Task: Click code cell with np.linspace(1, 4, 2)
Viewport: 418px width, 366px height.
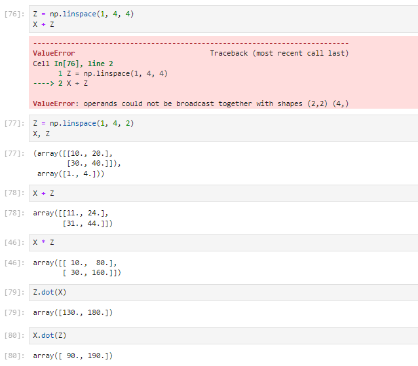Action: pyautogui.click(x=223, y=128)
